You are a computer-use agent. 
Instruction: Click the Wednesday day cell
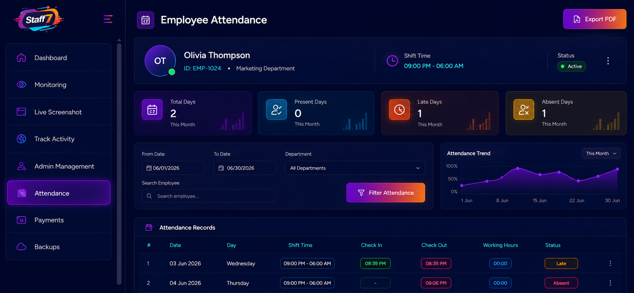pyautogui.click(x=241, y=263)
